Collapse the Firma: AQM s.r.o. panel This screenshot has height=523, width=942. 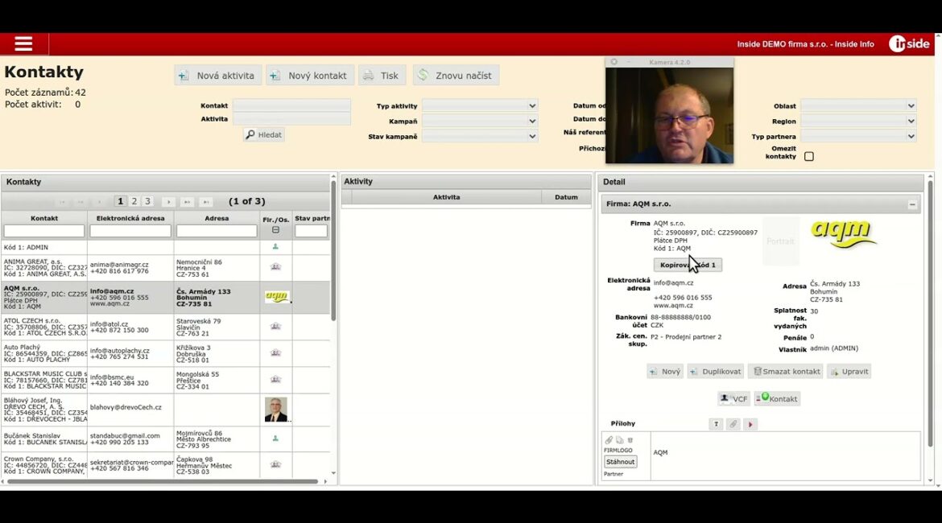912,204
